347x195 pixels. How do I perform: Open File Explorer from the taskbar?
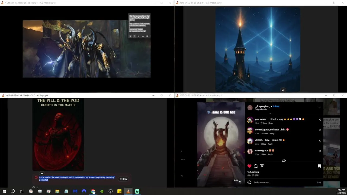(57, 191)
